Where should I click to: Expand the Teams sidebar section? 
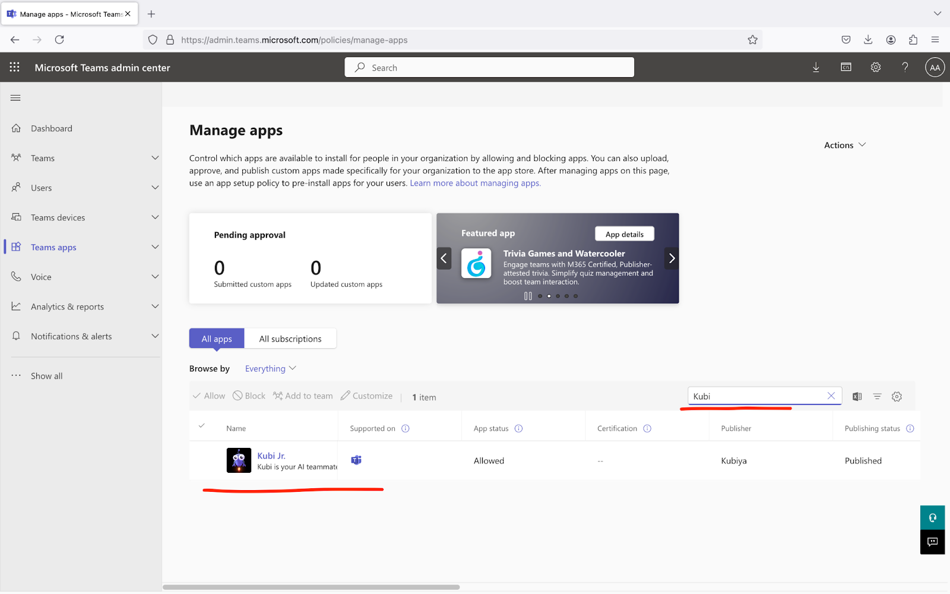coord(155,158)
